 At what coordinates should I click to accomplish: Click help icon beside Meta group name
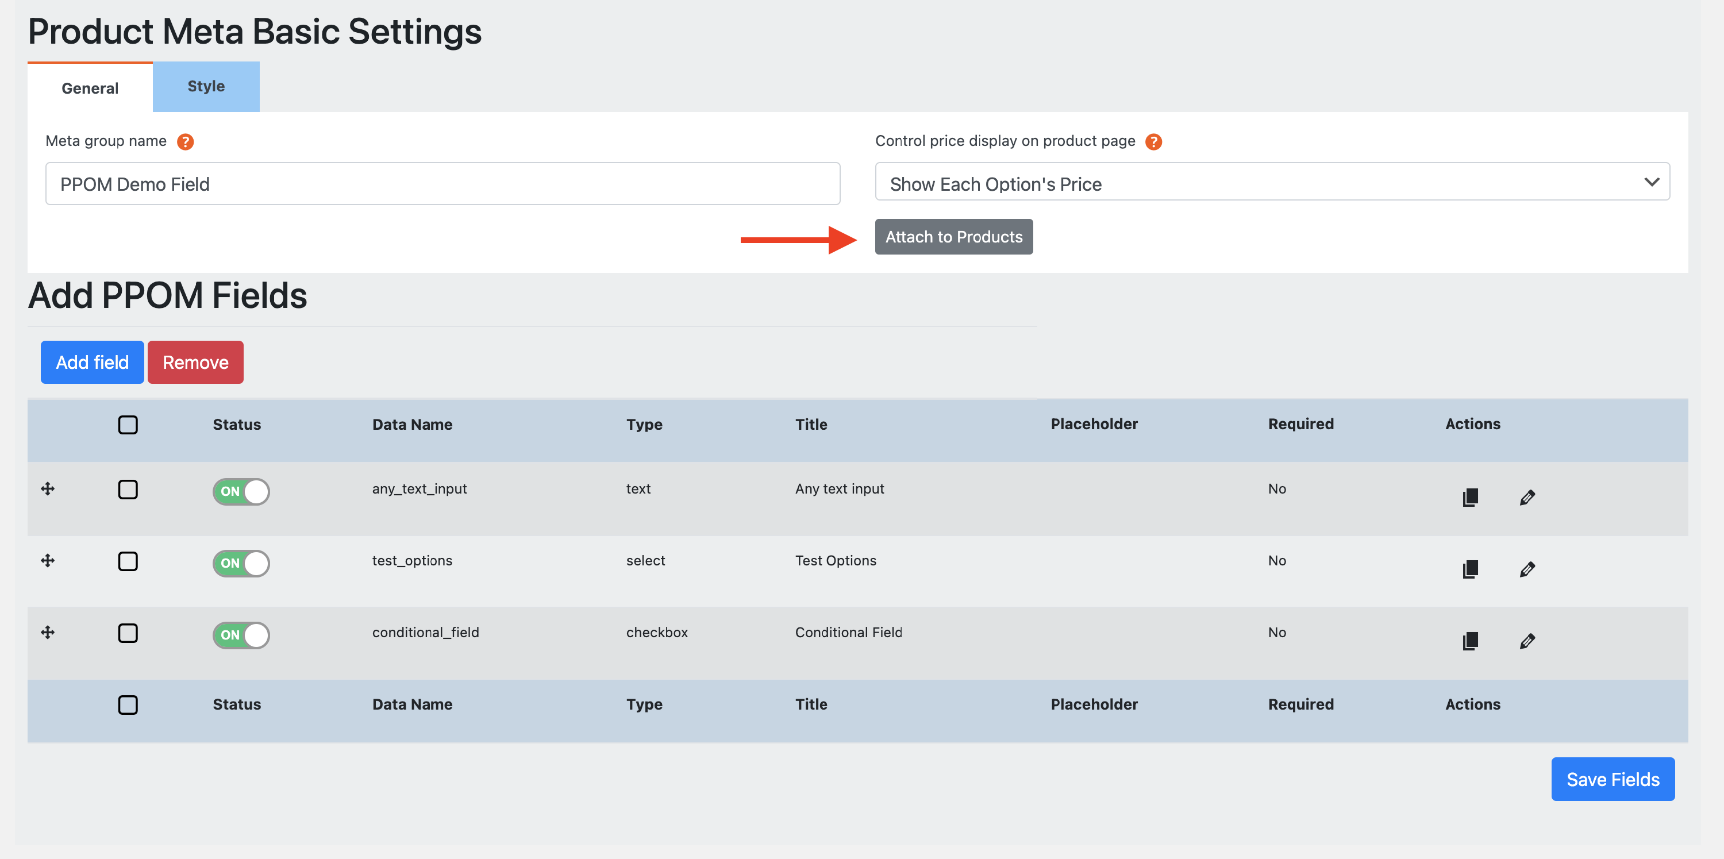186,142
